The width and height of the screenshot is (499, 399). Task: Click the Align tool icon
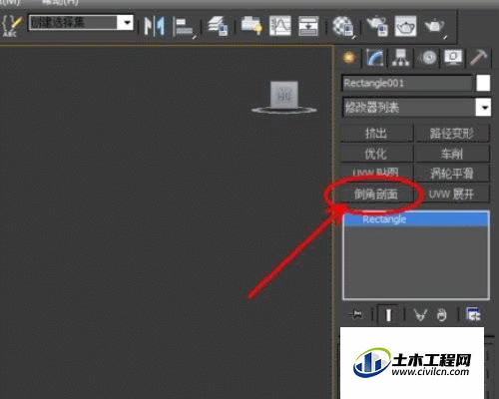click(x=185, y=27)
